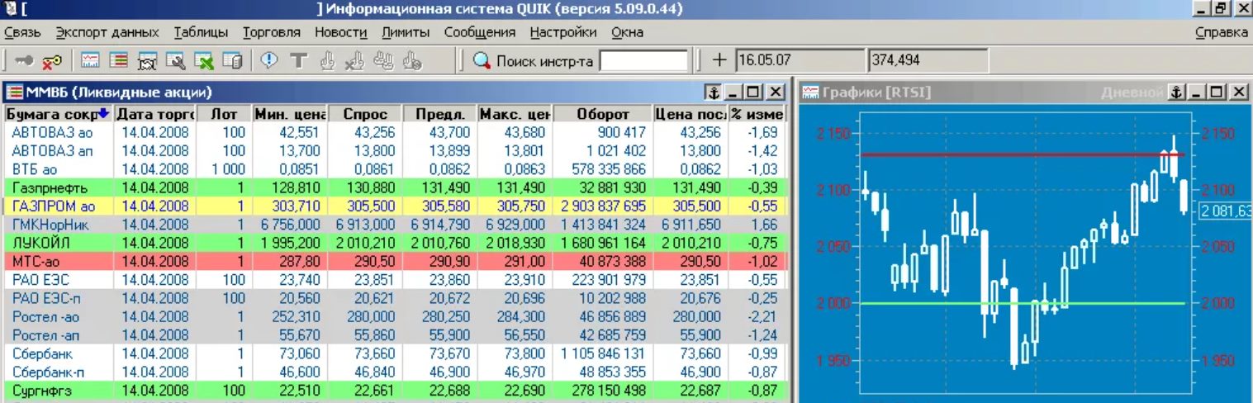
Task: Select the Сбербанк-п row
Action: (396, 372)
